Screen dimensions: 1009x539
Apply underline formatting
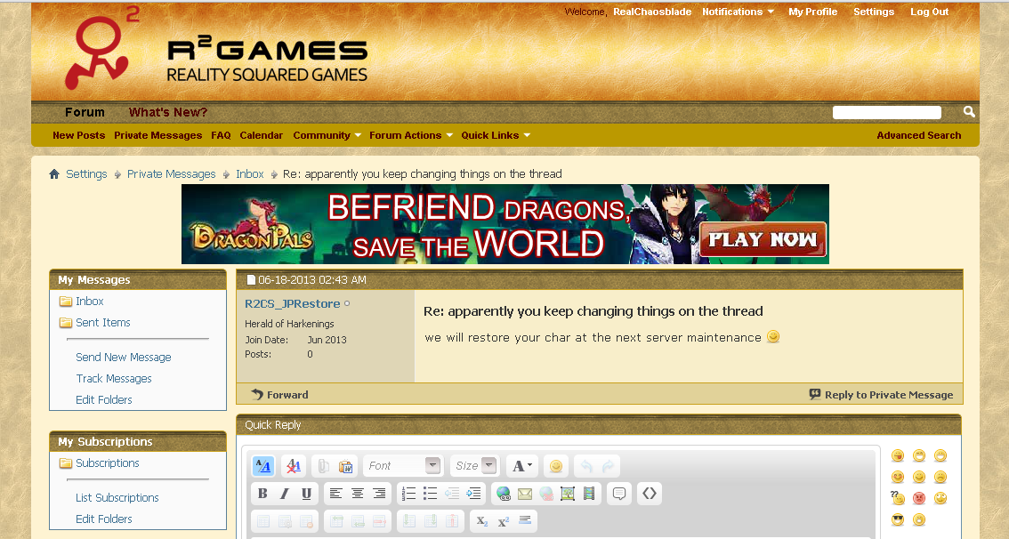(x=307, y=494)
